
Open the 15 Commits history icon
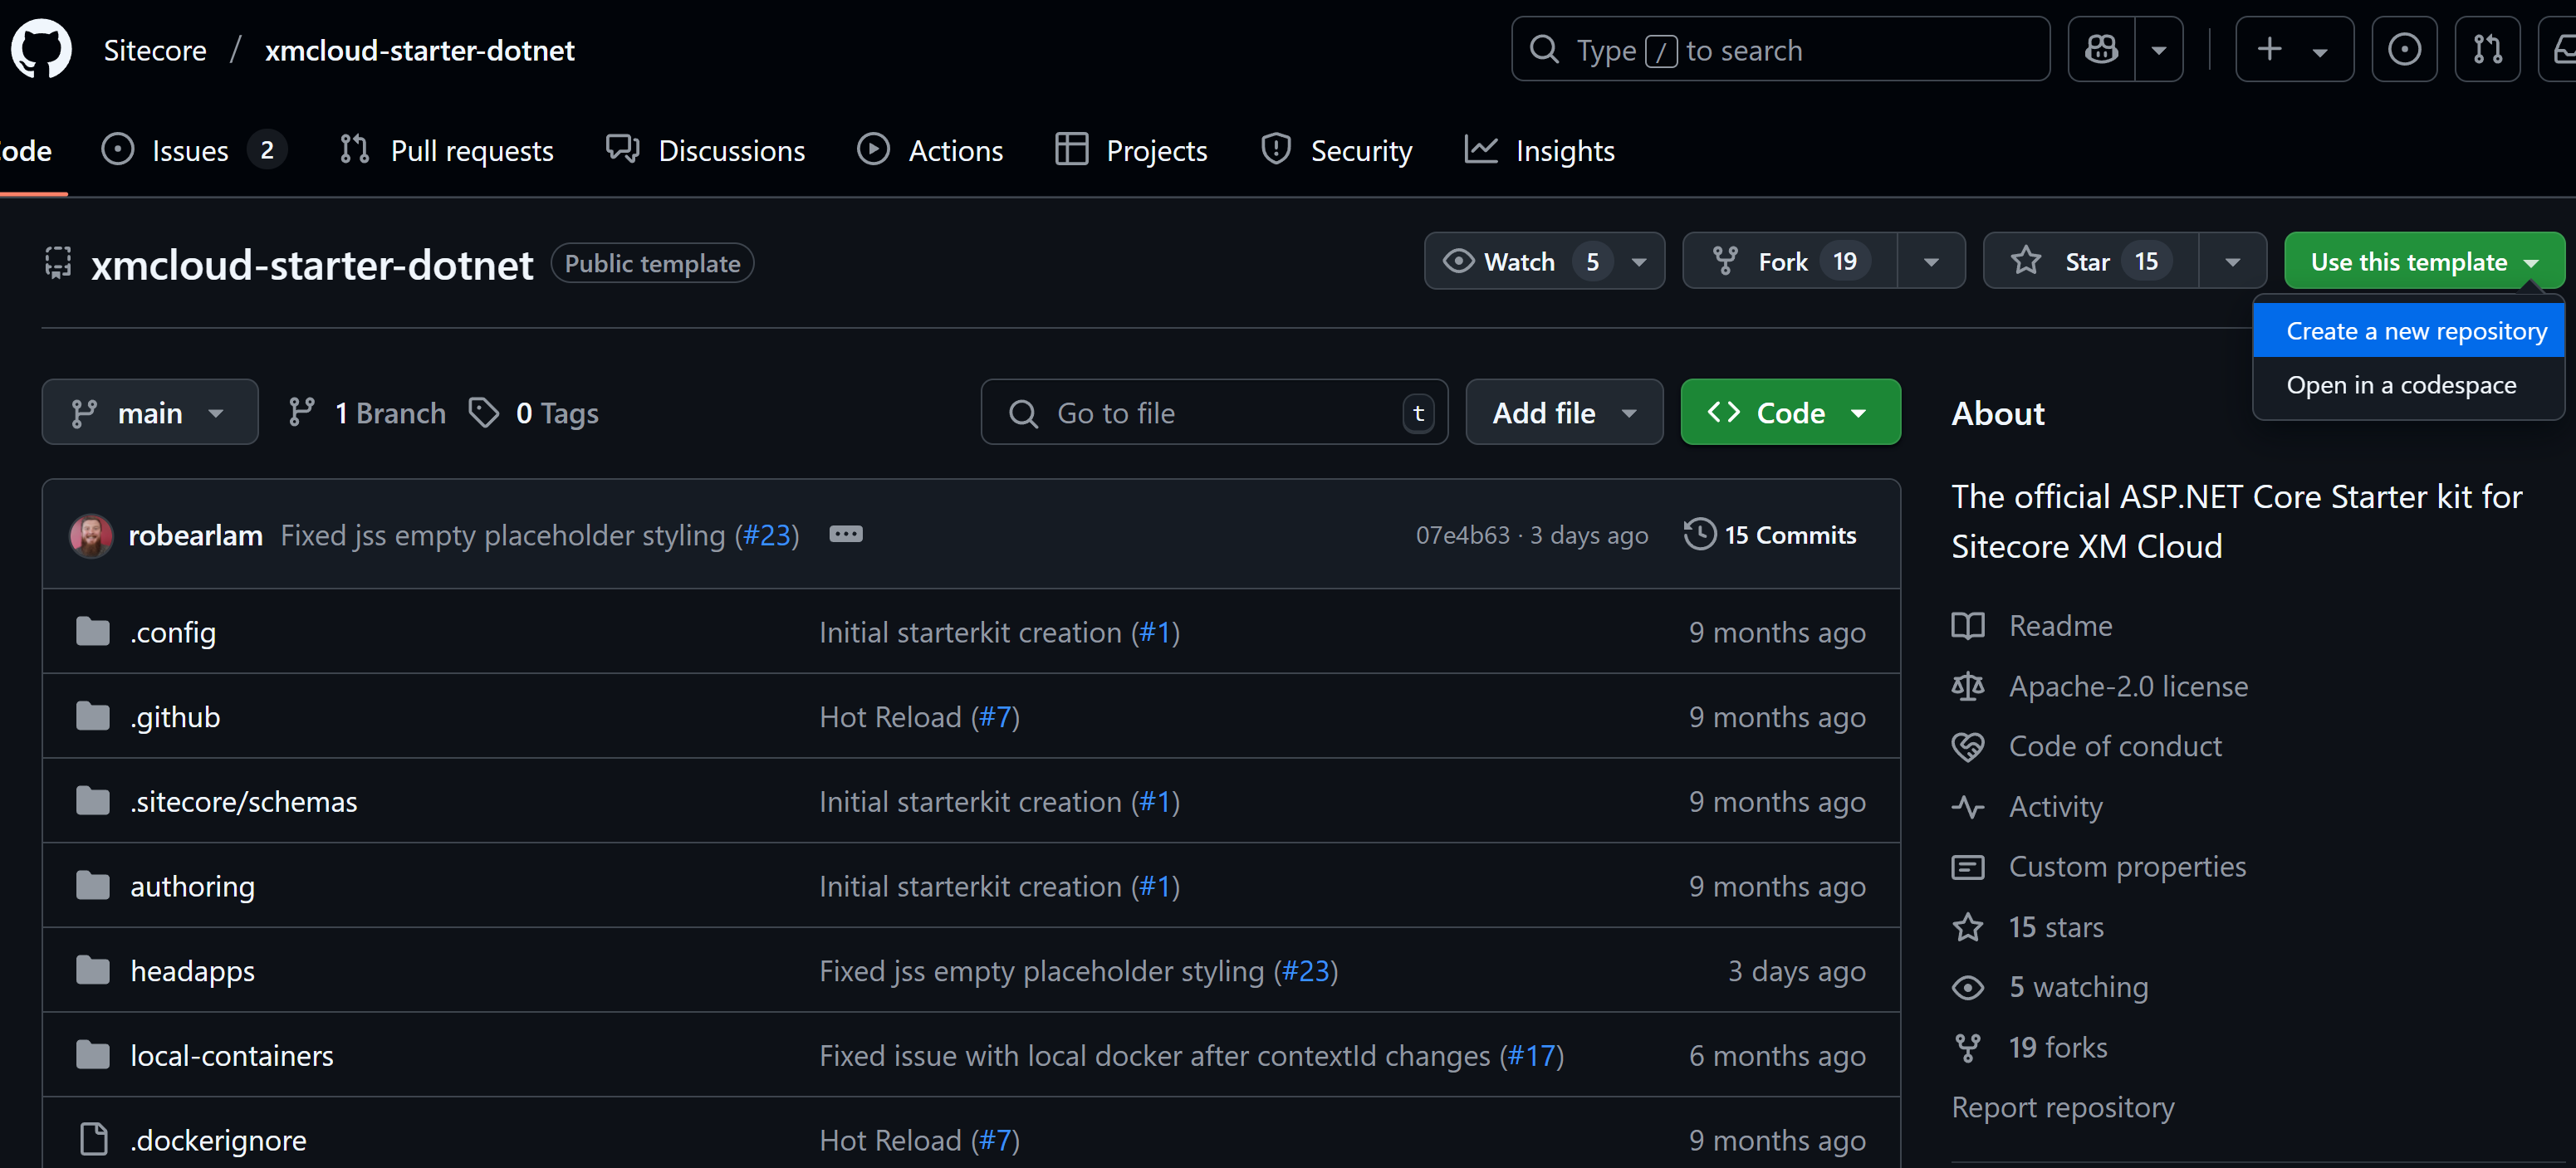click(1699, 534)
